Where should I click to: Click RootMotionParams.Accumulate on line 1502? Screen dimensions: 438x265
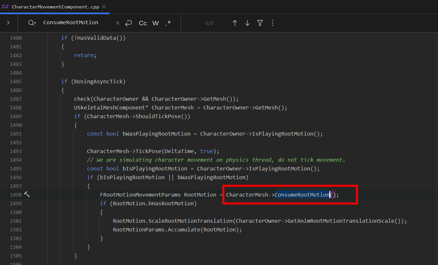pos(157,229)
